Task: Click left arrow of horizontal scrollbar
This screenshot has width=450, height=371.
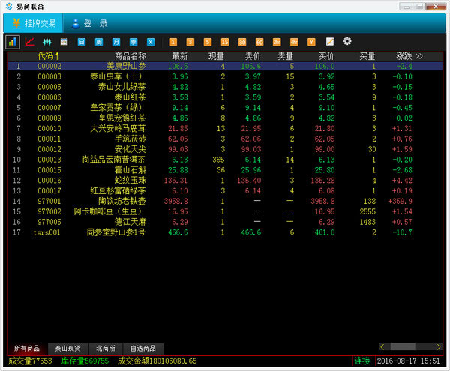Action: [x=382, y=346]
